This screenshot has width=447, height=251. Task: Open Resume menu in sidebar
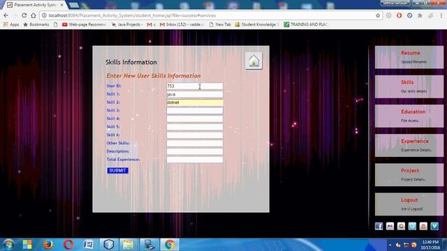coord(409,57)
